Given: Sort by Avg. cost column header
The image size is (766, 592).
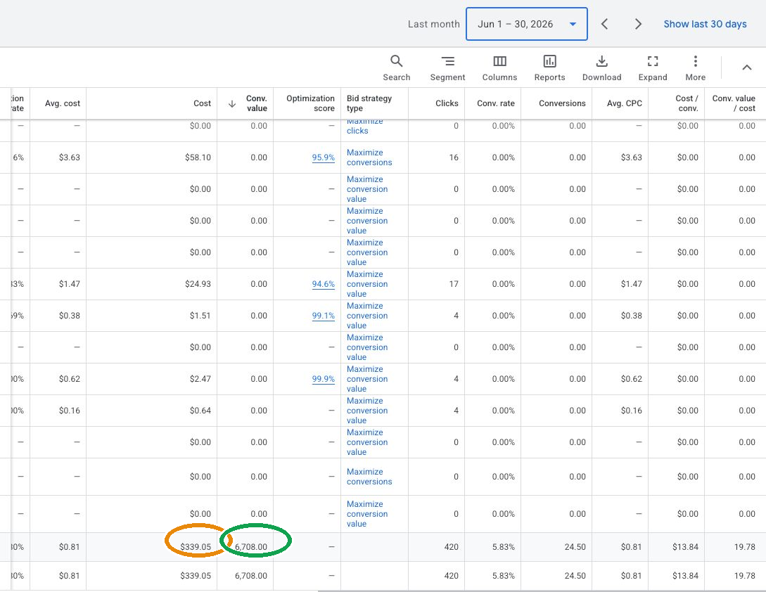Looking at the screenshot, I should (63, 103).
